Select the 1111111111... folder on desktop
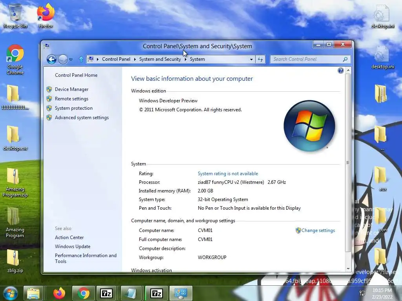Viewport: 402px width, 301px height. pyautogui.click(x=15, y=97)
